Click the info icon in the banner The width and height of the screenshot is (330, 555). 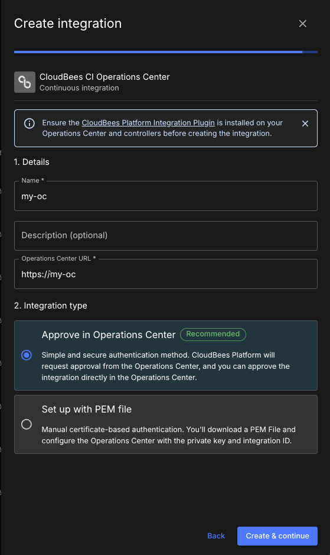tap(30, 123)
